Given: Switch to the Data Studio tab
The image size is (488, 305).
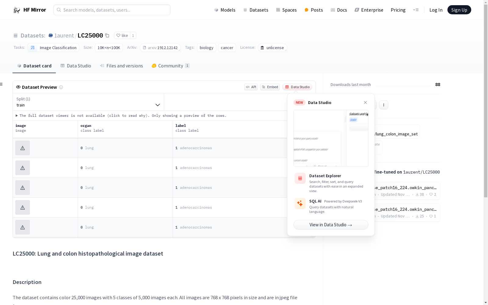Looking at the screenshot, I should (76, 66).
